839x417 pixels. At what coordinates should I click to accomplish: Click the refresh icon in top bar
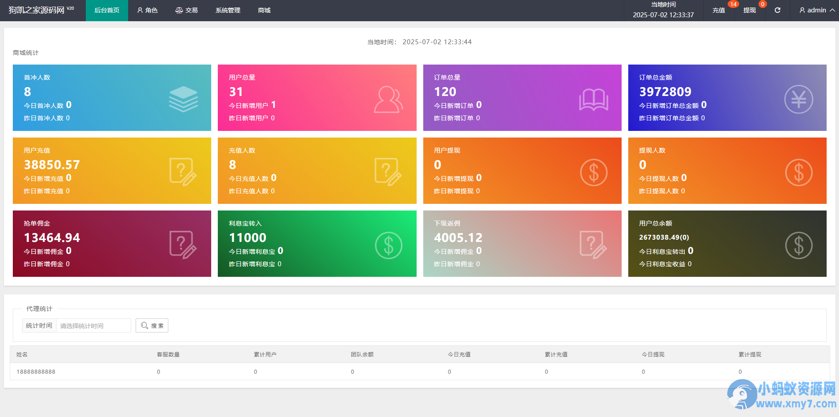[778, 10]
